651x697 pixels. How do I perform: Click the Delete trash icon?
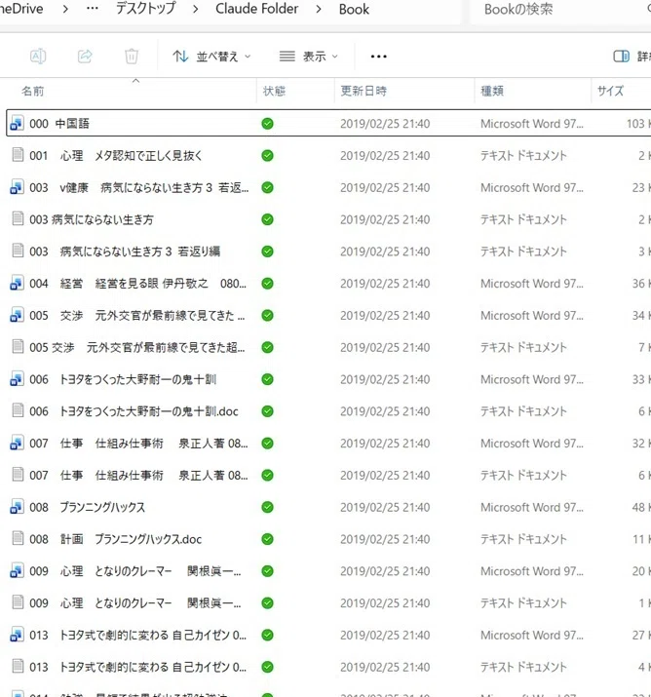point(132,56)
